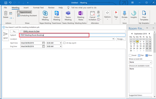Screen dimensions: 156x99
Task: Click the Check Names icon
Action: pos(98,16)
